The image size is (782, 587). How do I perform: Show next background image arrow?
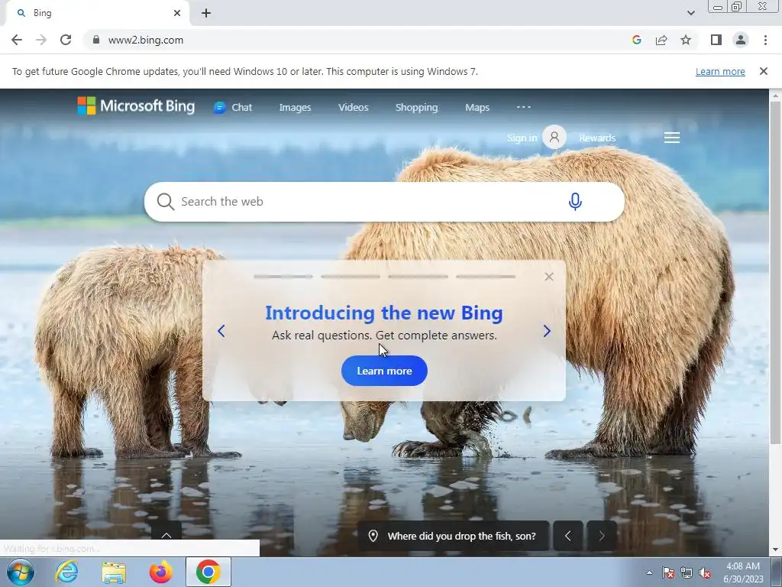(x=602, y=536)
